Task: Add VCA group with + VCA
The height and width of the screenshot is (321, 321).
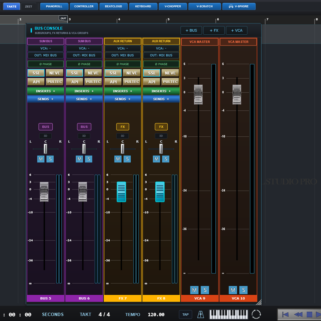Action: click(x=237, y=30)
